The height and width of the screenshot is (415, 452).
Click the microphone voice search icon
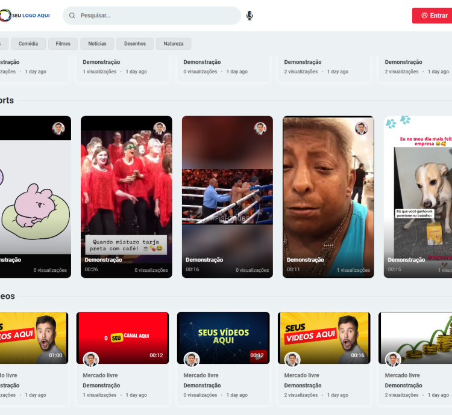pyautogui.click(x=250, y=16)
